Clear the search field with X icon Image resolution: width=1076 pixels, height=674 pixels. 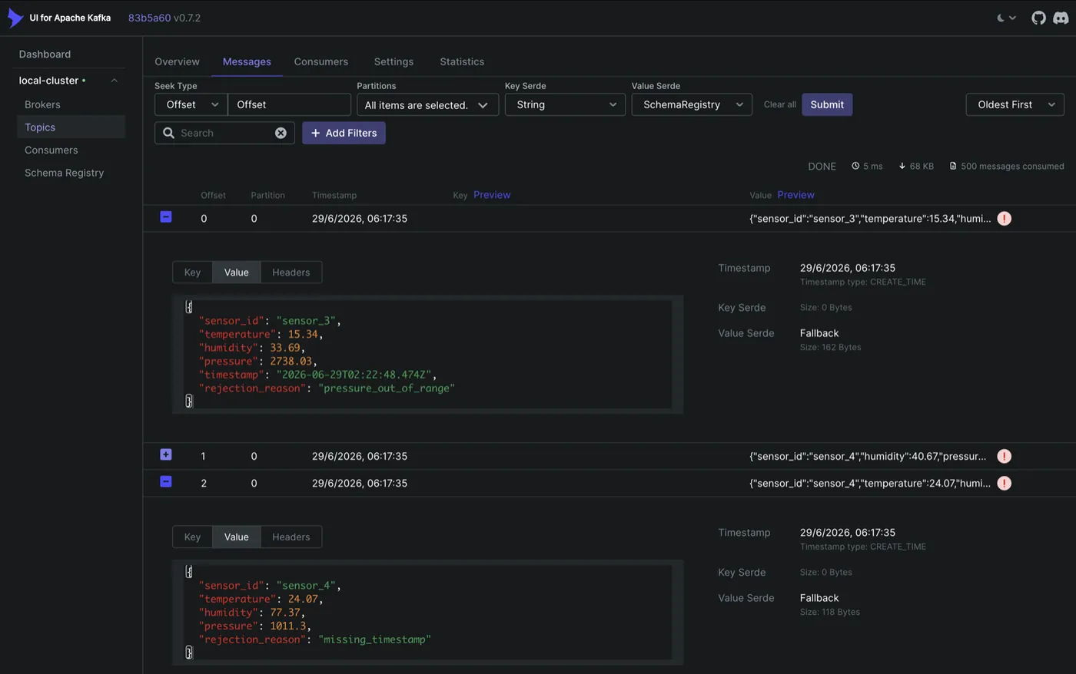[x=281, y=133]
